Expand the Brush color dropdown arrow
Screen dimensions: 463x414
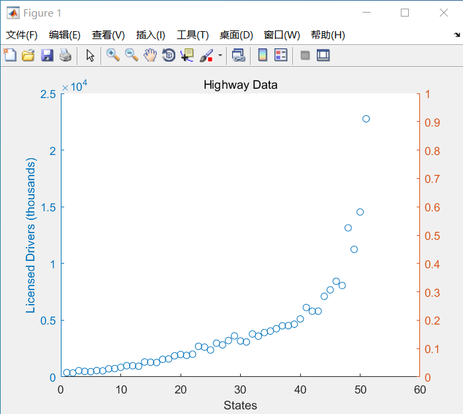220,55
